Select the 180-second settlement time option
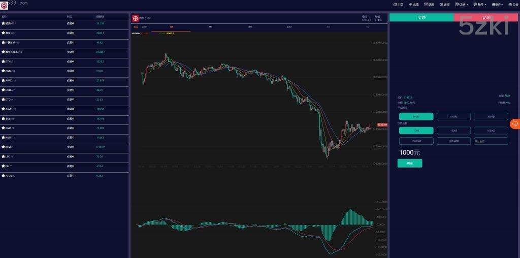The width and height of the screenshot is (520, 258). pyautogui.click(x=453, y=116)
